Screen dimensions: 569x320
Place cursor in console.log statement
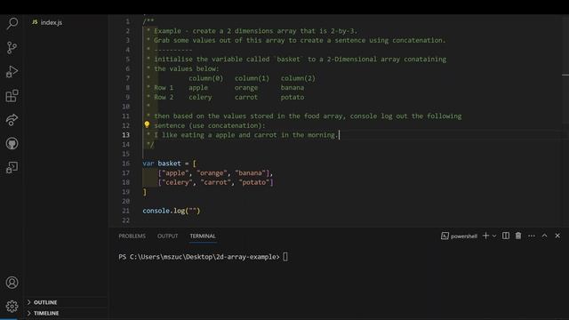point(172,211)
